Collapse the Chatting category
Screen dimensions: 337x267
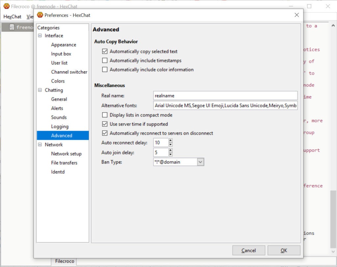click(x=40, y=90)
